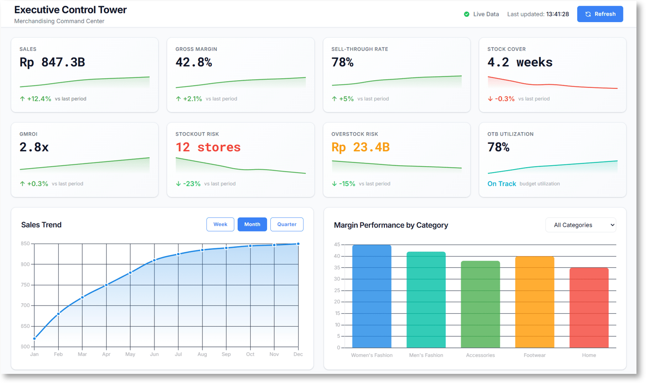Click the down arrow icon on Stockout Risk card
The image size is (648, 383).
178,184
